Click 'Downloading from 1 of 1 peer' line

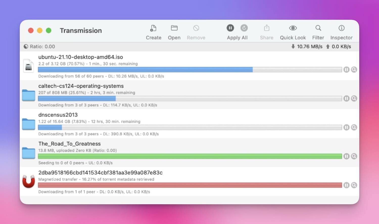(94, 192)
